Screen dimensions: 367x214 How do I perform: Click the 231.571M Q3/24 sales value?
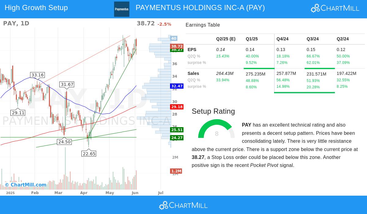tap(317, 74)
